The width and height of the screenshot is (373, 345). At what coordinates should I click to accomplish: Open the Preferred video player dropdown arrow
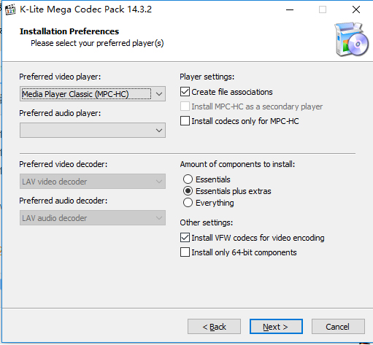(x=159, y=94)
